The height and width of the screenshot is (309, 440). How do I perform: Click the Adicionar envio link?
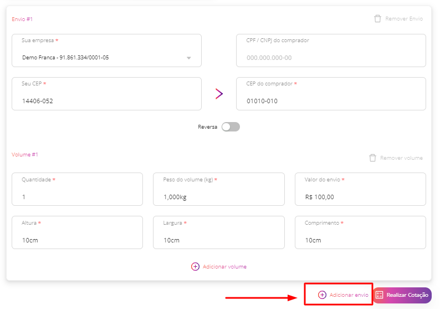tap(349, 295)
